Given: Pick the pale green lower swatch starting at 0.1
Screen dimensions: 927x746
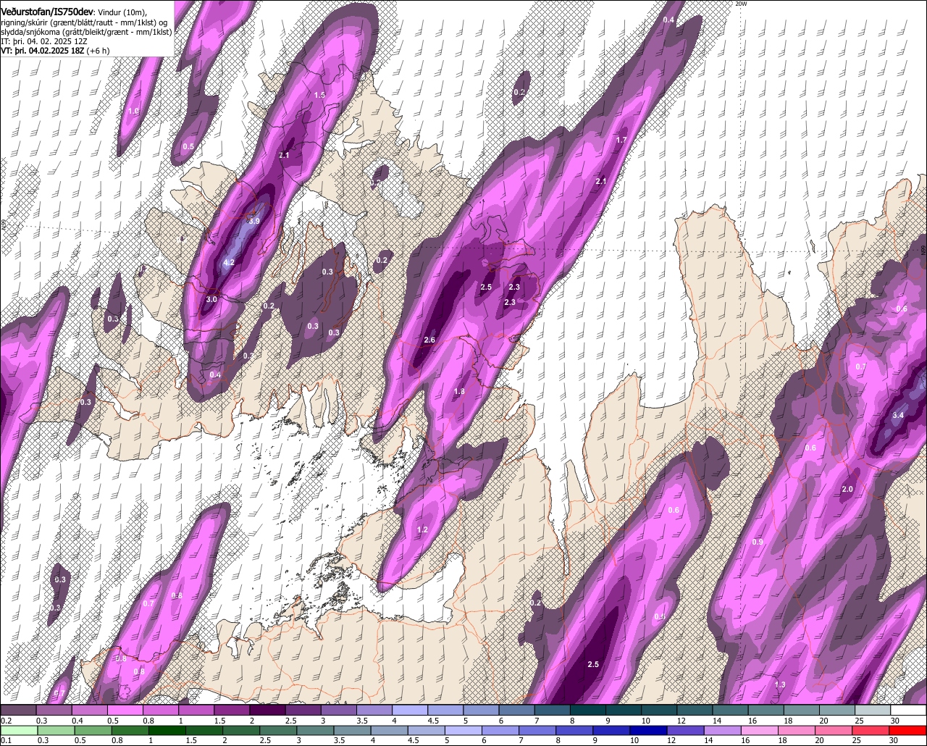Looking at the screenshot, I should tap(18, 730).
